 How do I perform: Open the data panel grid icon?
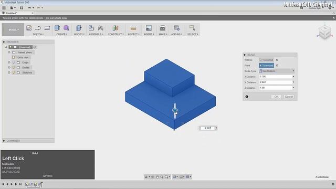pyautogui.click(x=4, y=8)
